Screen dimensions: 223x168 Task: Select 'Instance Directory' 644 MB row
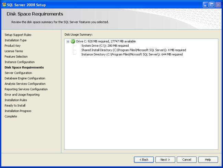coord(132,54)
